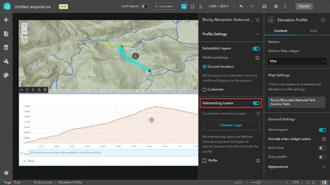Click the Undo arrow in the toolbar
This screenshot has height=185, width=330.
point(241,6)
